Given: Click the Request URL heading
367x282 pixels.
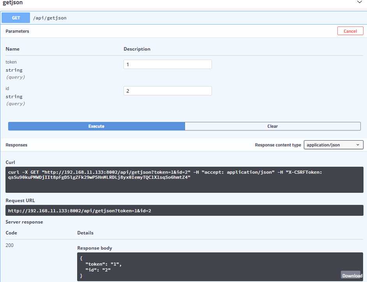Looking at the screenshot, I should 20,200.
